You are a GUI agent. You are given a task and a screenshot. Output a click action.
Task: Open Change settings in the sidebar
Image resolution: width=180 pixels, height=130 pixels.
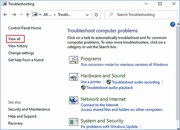21,53
